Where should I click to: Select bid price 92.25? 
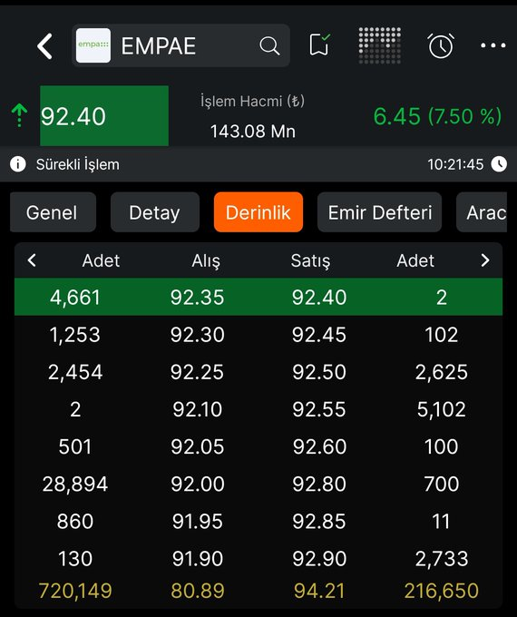point(197,372)
